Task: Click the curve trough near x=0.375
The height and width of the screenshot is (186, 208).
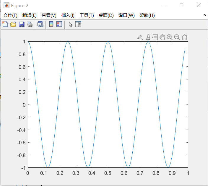Action: (88, 167)
